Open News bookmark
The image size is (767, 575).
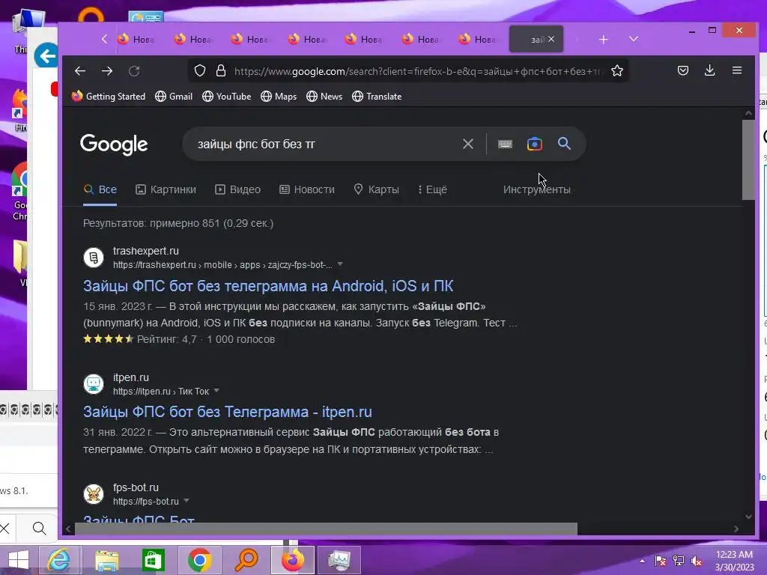click(x=324, y=97)
